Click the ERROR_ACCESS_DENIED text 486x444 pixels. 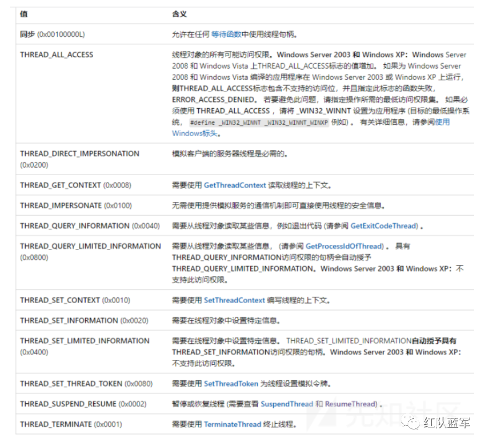(214, 100)
